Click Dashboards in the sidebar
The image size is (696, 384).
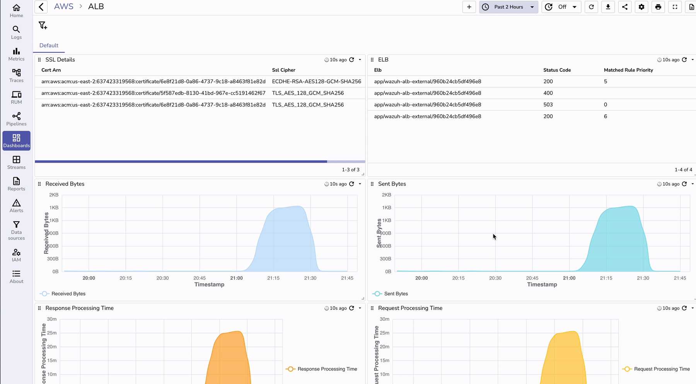16,140
